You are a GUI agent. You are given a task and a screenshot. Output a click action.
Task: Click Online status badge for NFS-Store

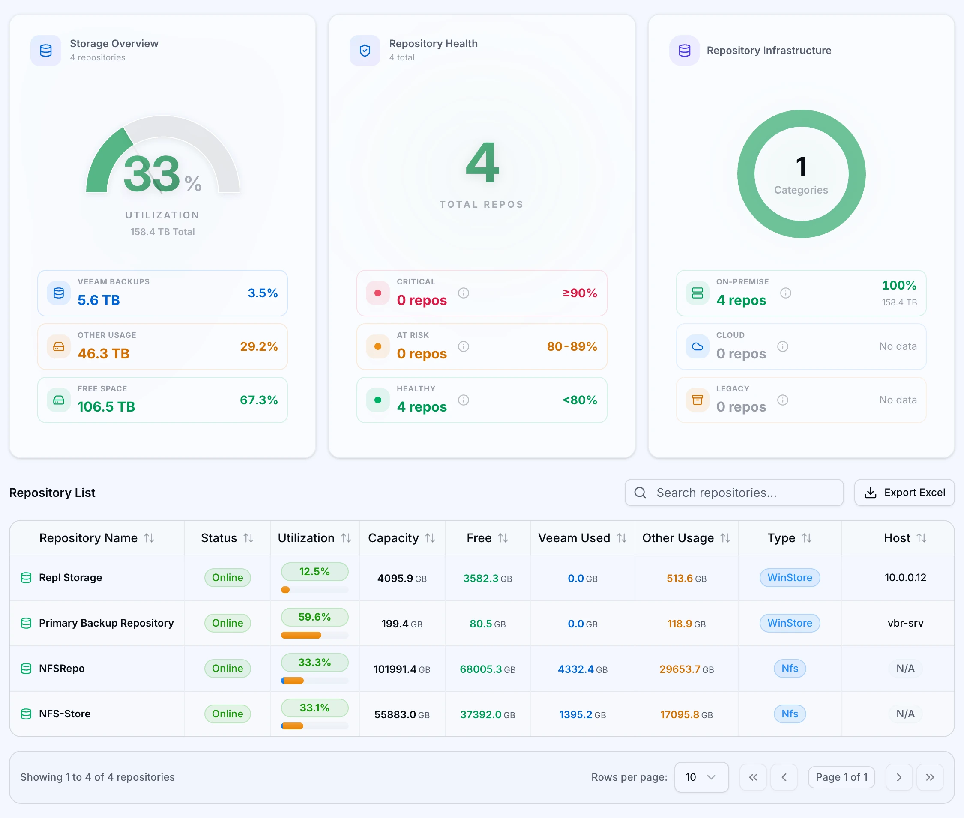coord(228,714)
